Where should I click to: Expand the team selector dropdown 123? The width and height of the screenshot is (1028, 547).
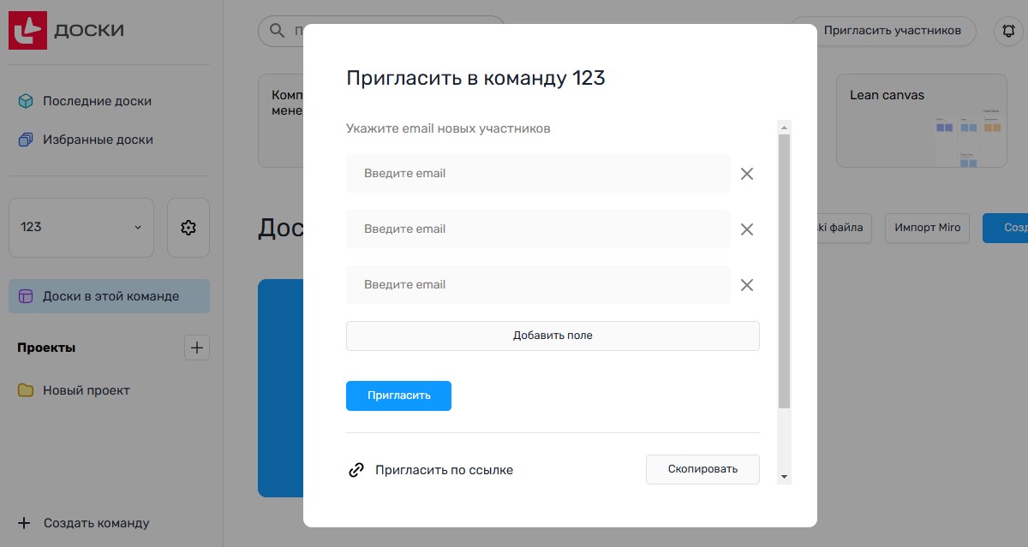tap(81, 228)
